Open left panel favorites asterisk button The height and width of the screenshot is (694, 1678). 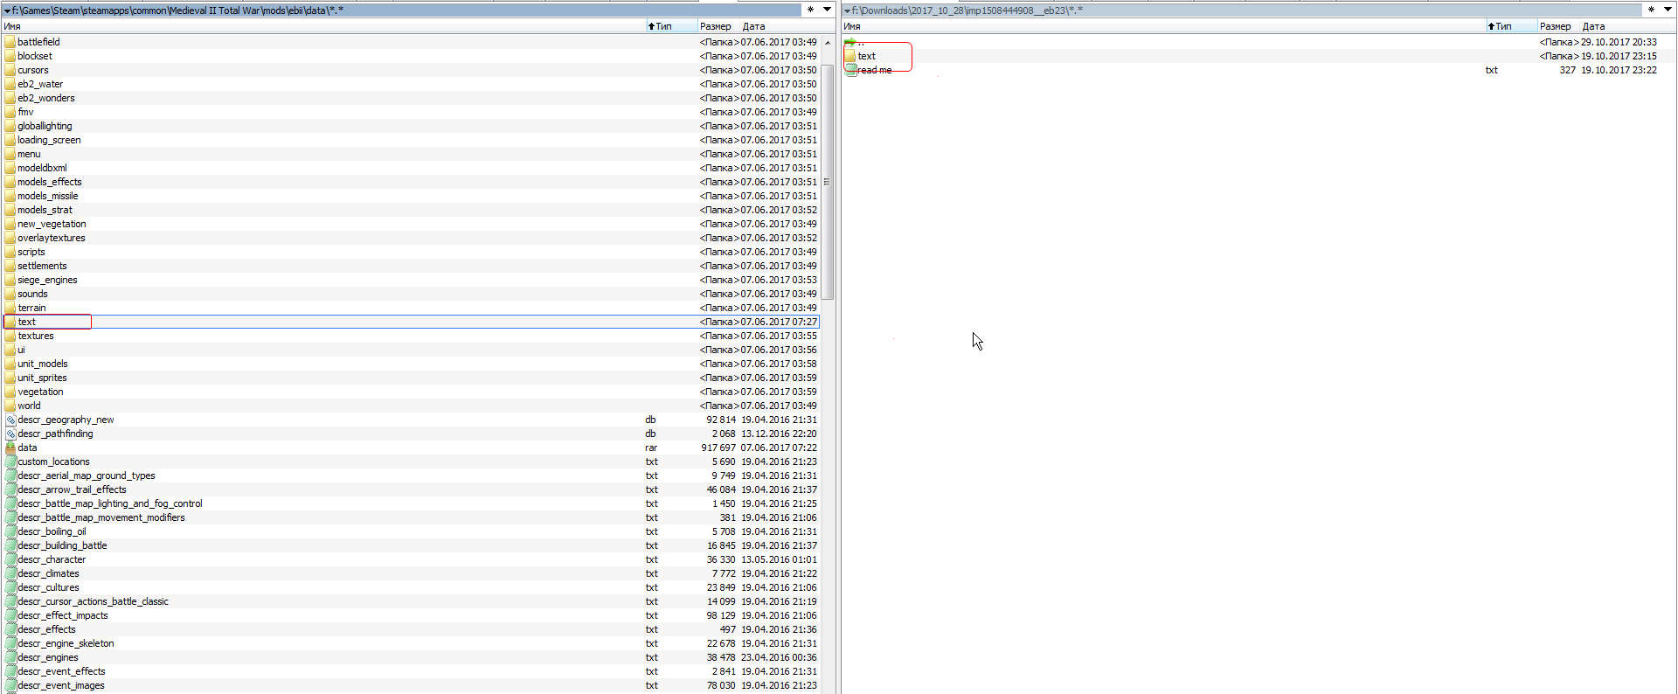[810, 10]
